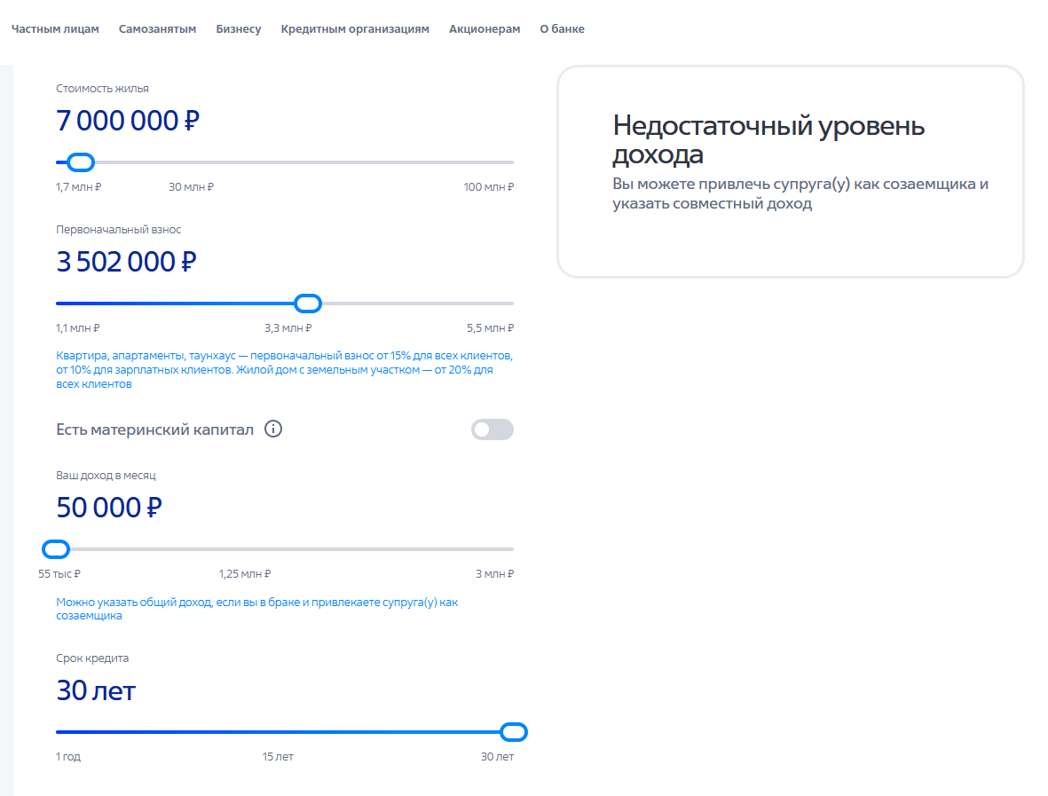The image size is (1048, 796).
Task: Edit the 50 000 ₽ monthly income field
Action: pyautogui.click(x=109, y=508)
